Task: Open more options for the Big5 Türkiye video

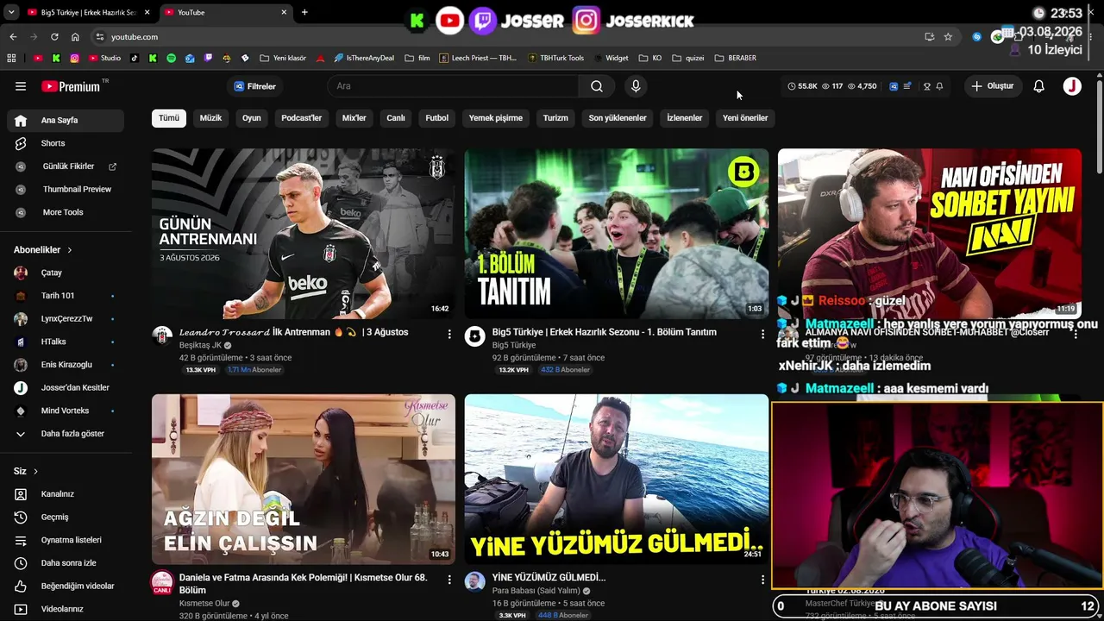Action: point(762,333)
